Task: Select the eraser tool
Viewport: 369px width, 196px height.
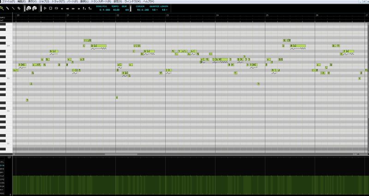Action: [19, 8]
